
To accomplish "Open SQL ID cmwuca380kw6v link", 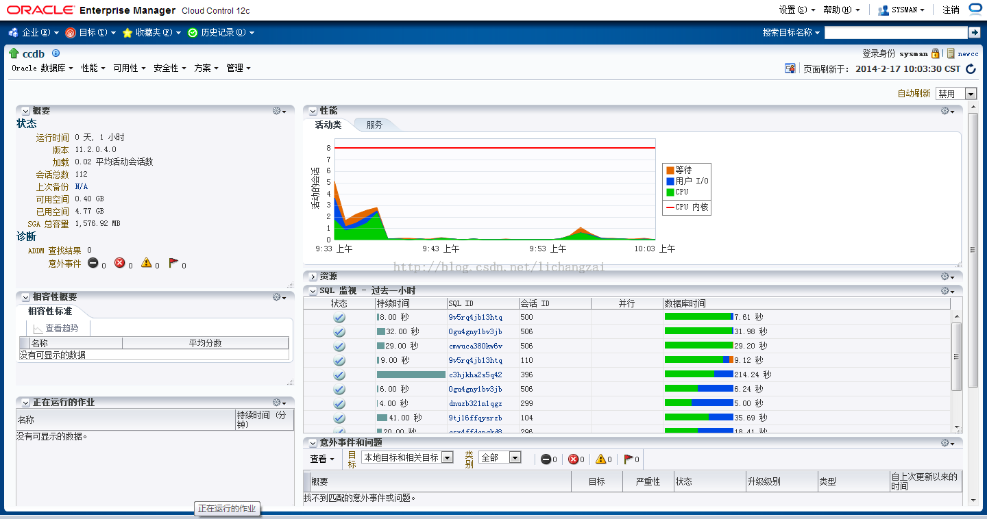I will (x=476, y=346).
